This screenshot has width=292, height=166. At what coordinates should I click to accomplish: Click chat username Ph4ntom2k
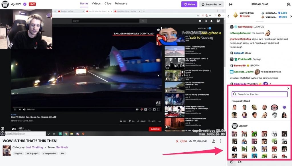(245, 59)
